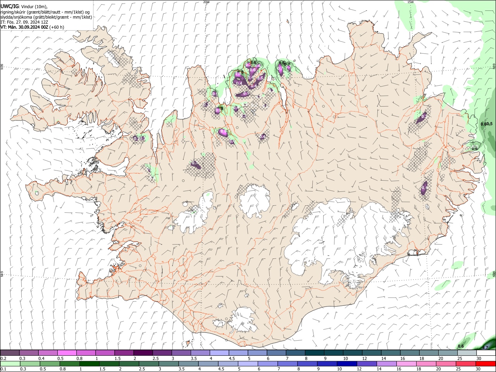Select the pink lower swatch starting at 18

coord(426,364)
